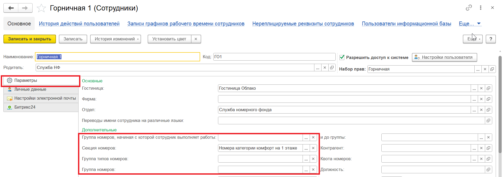The image size is (503, 177).
Task: Choose Отдел via ellipsis button
Action: click(474, 110)
